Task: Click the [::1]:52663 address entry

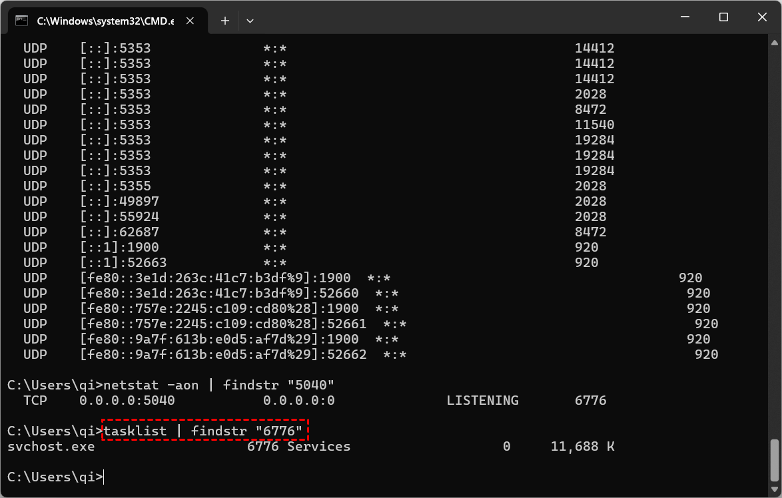Action: [123, 263]
